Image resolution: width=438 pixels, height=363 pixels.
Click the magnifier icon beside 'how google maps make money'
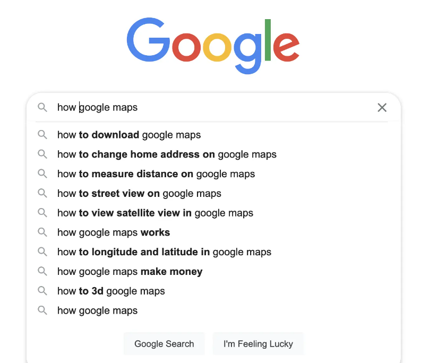click(x=42, y=272)
